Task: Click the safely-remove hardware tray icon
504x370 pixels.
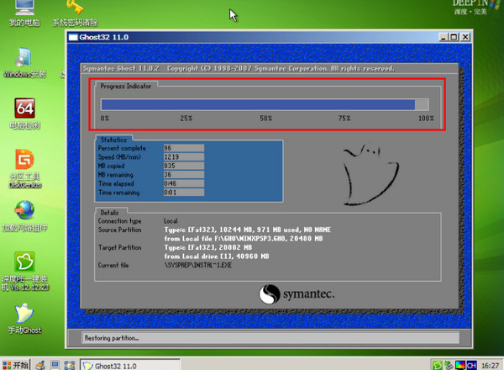Action: coord(449,365)
